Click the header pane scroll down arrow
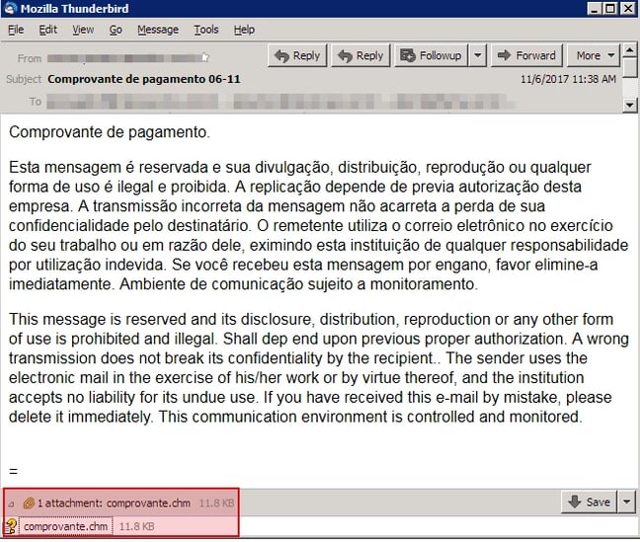 tap(630, 105)
